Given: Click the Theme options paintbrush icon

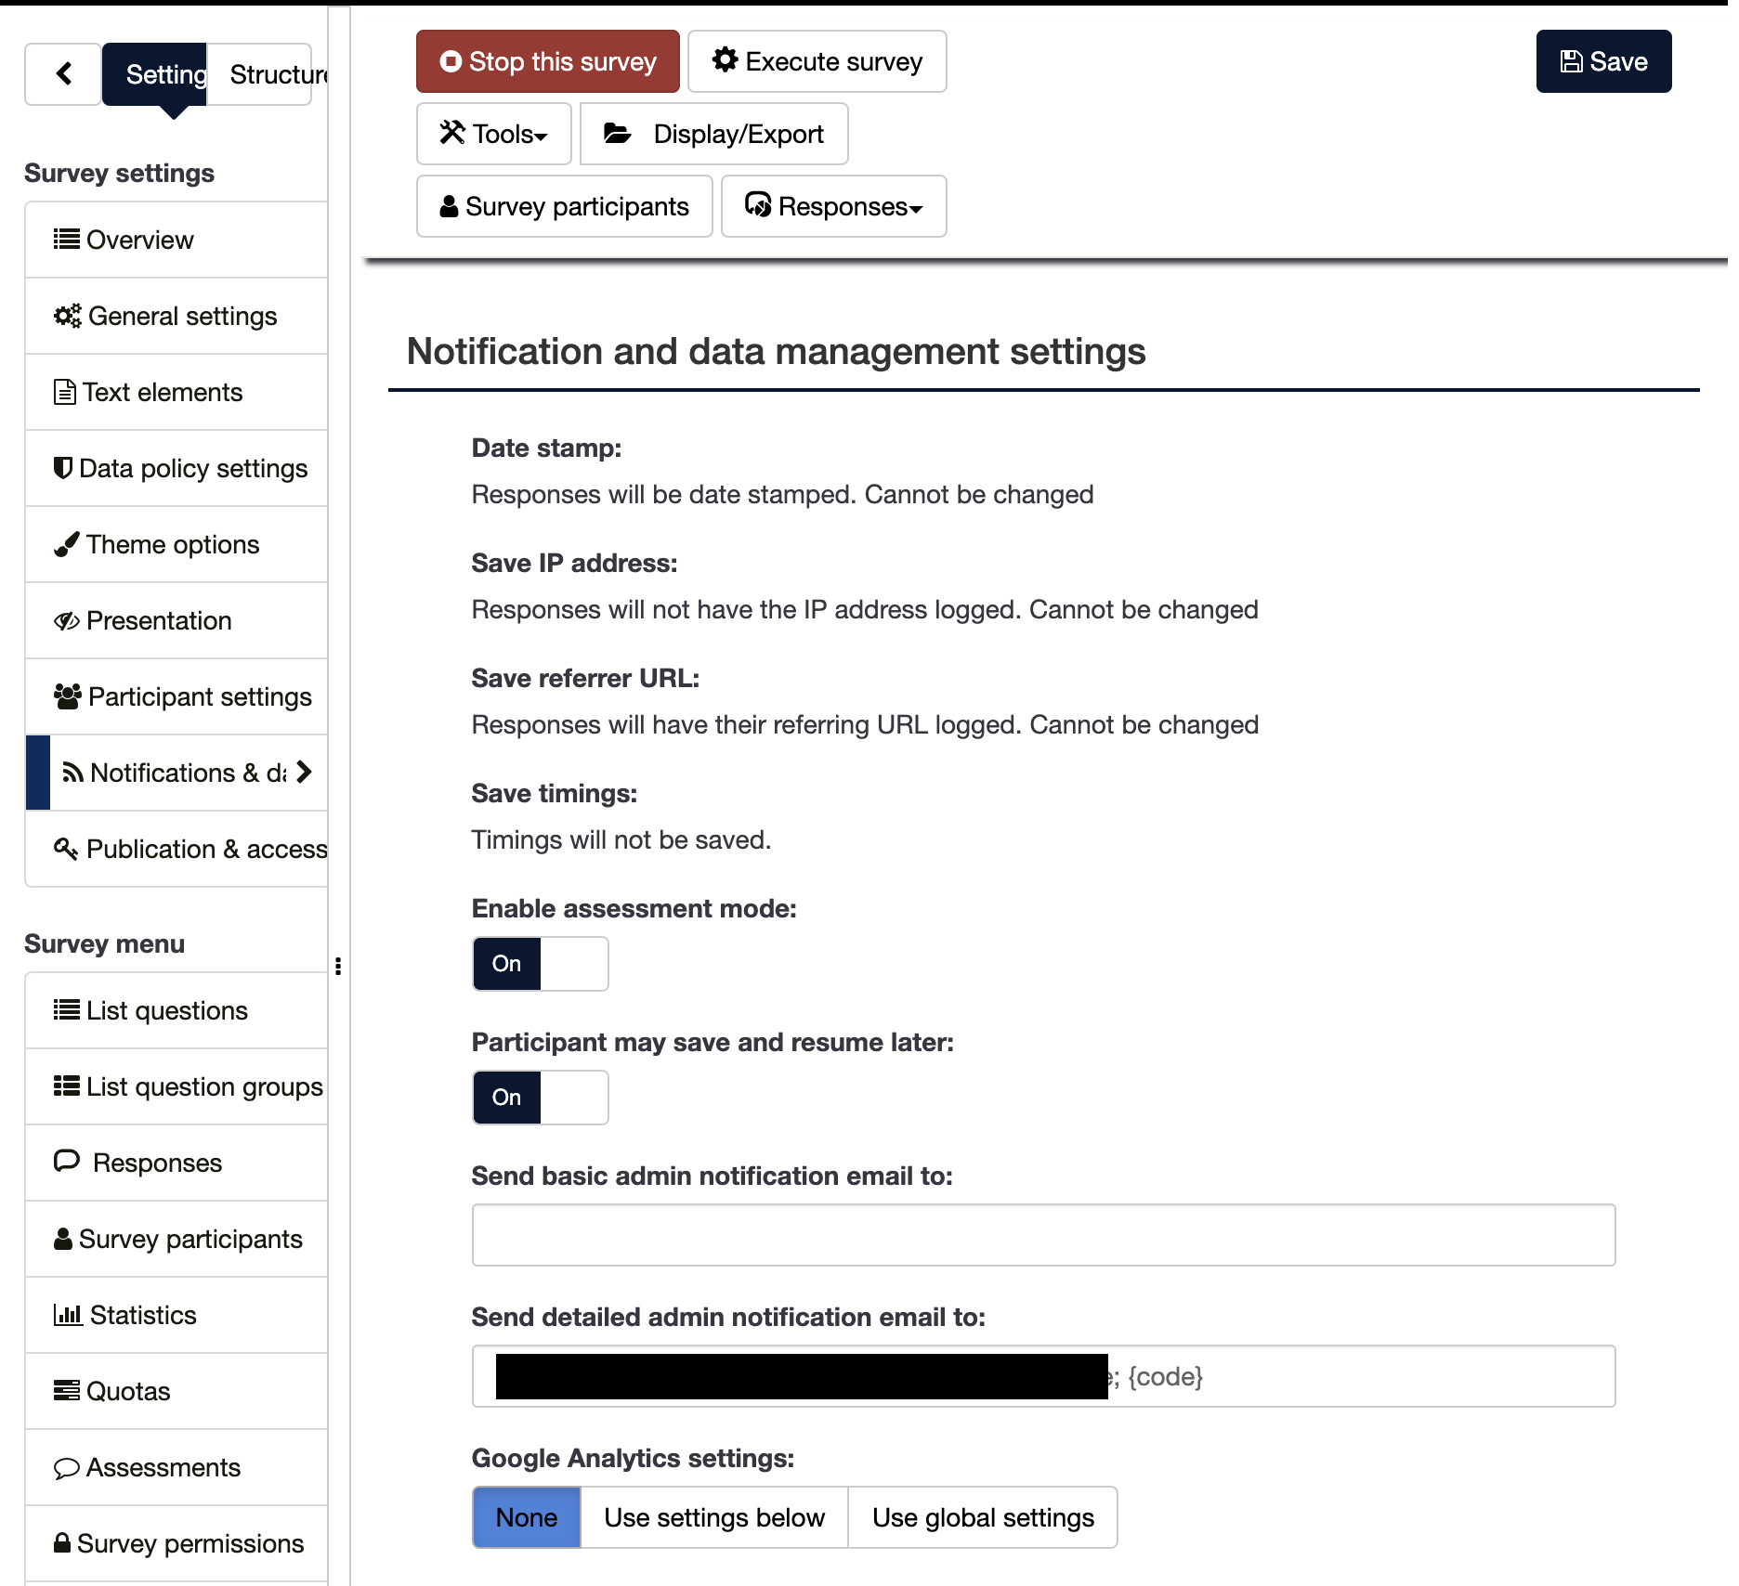Looking at the screenshot, I should [x=66, y=545].
